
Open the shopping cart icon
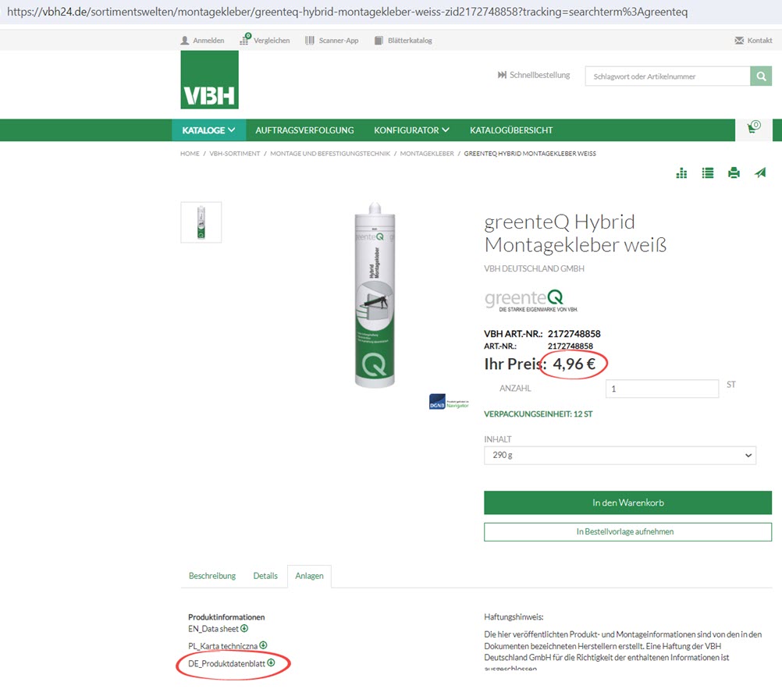pyautogui.click(x=754, y=128)
